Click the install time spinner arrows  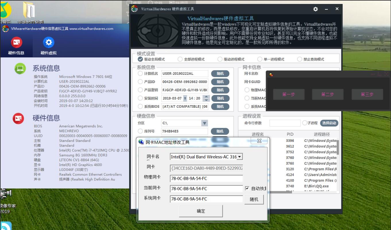(x=206, y=98)
